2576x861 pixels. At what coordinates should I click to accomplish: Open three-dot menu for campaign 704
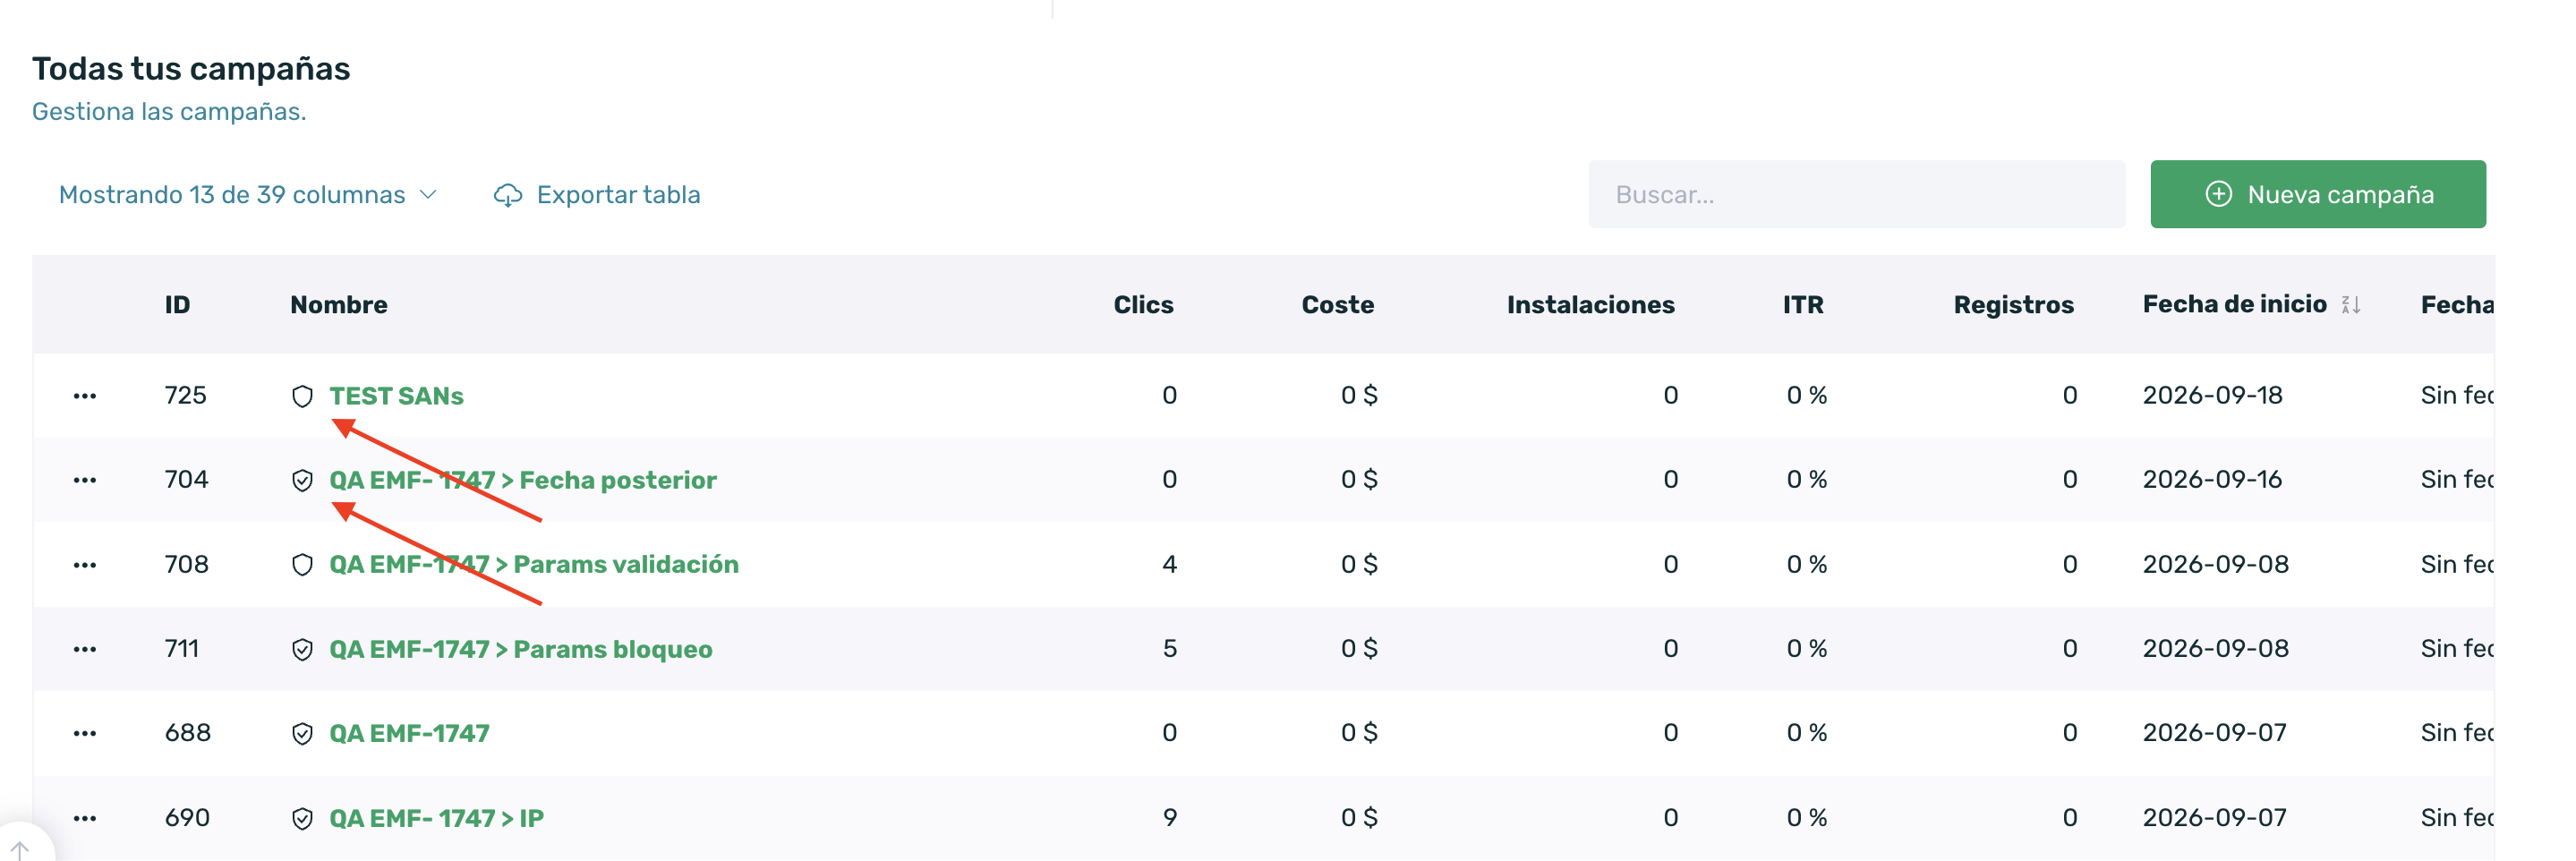85,480
